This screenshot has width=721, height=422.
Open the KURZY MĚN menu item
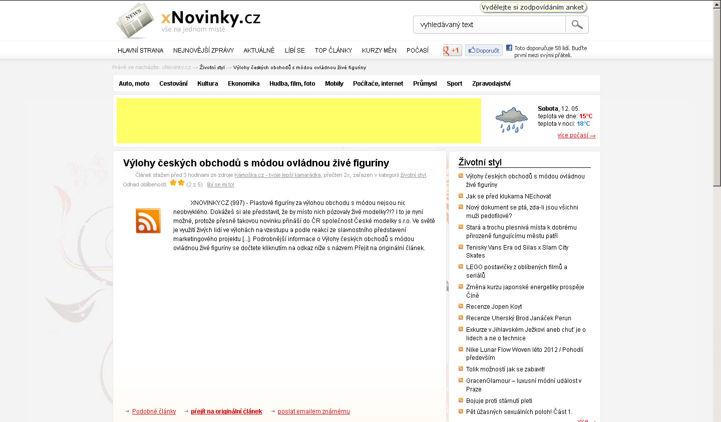[x=379, y=51]
